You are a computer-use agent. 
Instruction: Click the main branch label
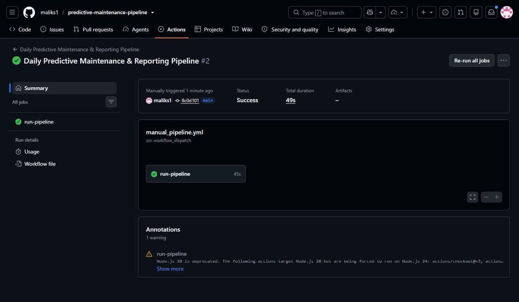coord(208,101)
